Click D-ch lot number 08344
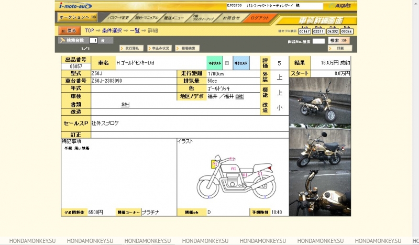The height and width of the screenshot is (245, 419). coord(347,31)
